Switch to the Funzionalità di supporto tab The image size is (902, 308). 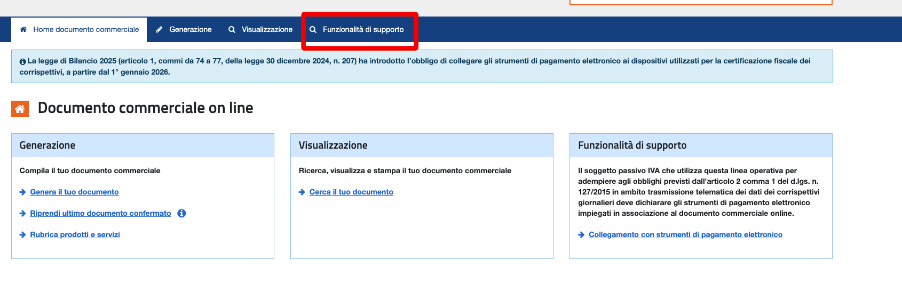tap(363, 30)
